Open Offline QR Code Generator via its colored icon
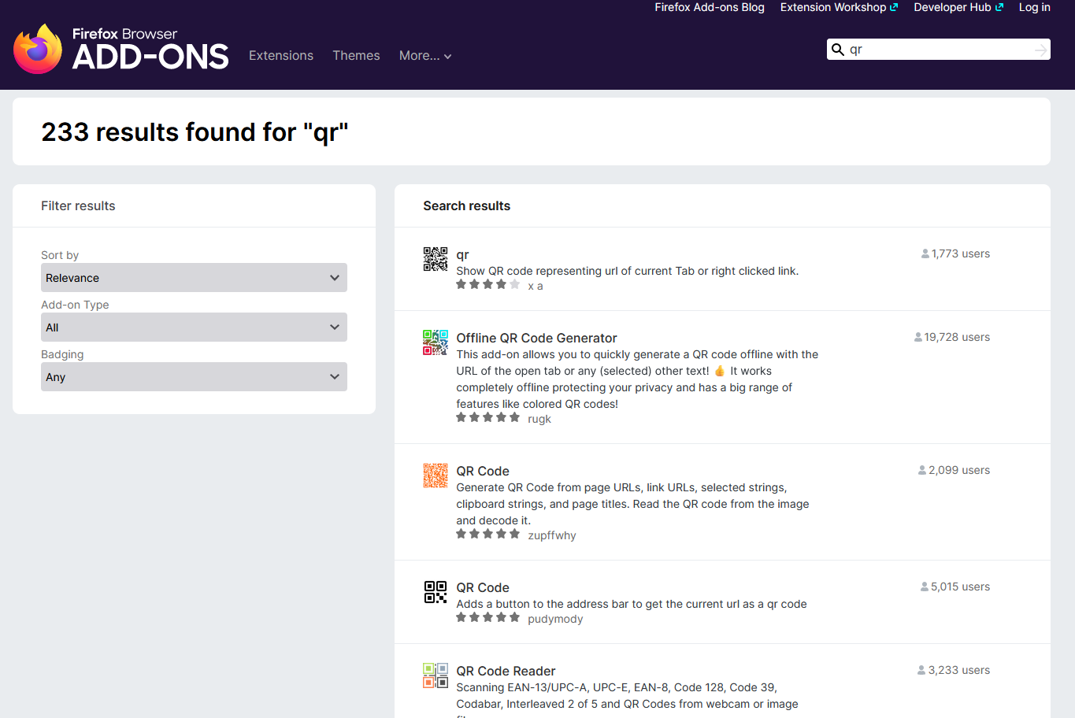Screen dimensions: 1075x718 tap(435, 342)
